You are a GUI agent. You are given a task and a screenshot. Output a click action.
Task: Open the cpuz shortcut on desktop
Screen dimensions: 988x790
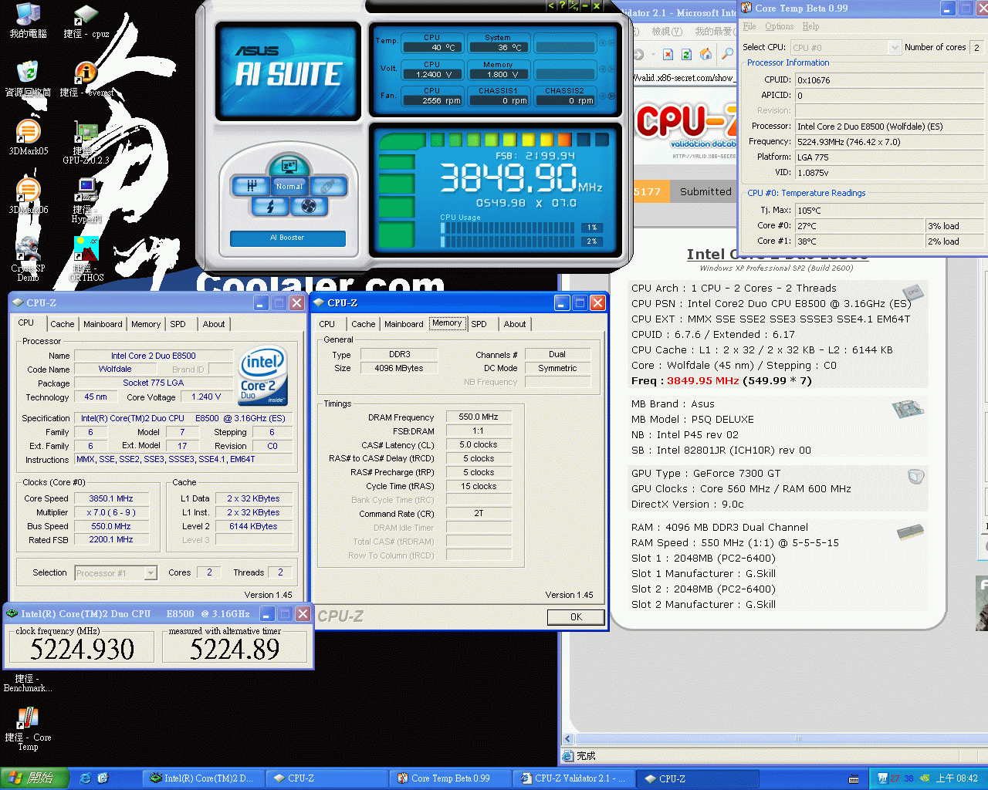(x=86, y=22)
